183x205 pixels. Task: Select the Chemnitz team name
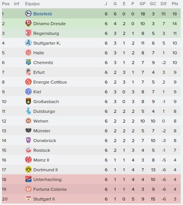[x=43, y=63]
